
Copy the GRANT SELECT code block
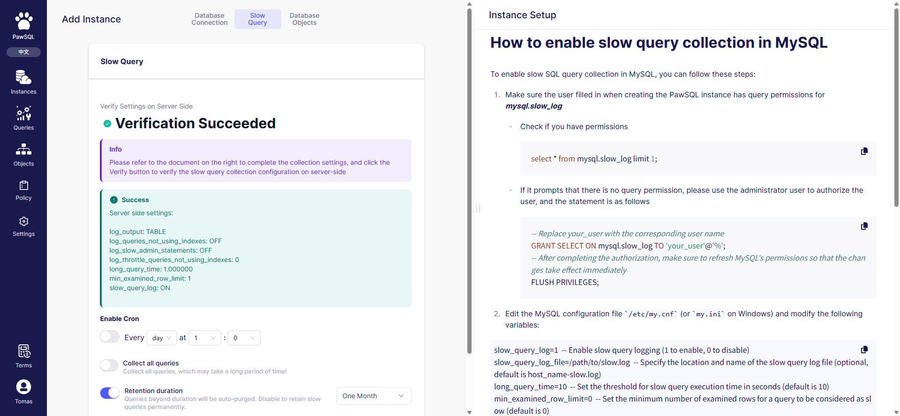864,226
